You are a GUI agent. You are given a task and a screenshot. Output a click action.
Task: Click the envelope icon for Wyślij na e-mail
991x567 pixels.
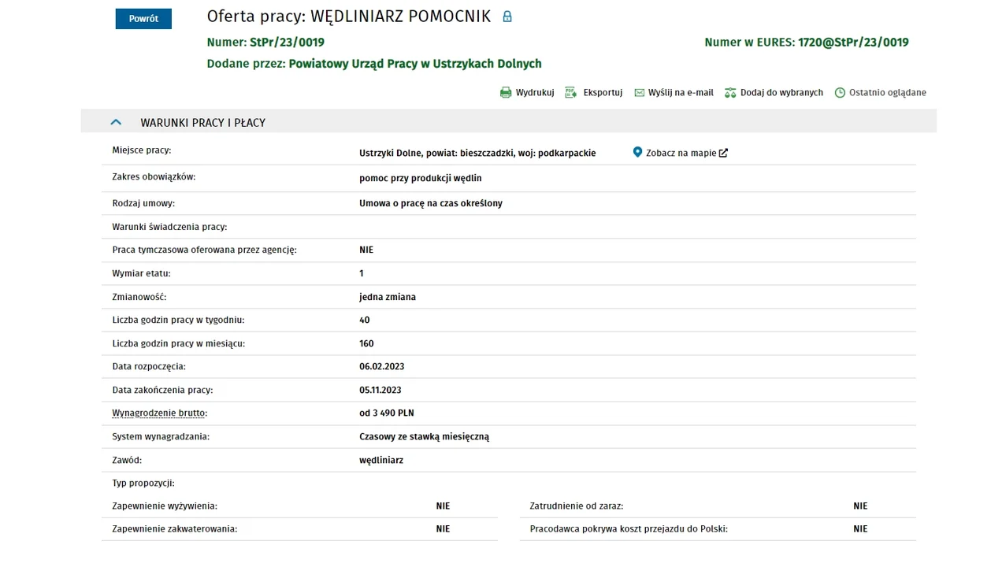tap(640, 93)
